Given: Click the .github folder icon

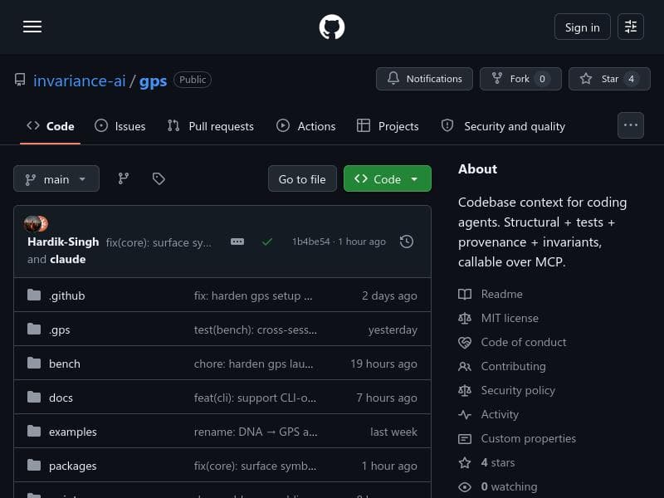Looking at the screenshot, I should click(x=34, y=295).
